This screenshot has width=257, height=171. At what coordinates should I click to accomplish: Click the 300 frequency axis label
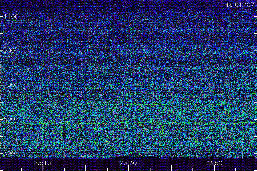point(9,153)
